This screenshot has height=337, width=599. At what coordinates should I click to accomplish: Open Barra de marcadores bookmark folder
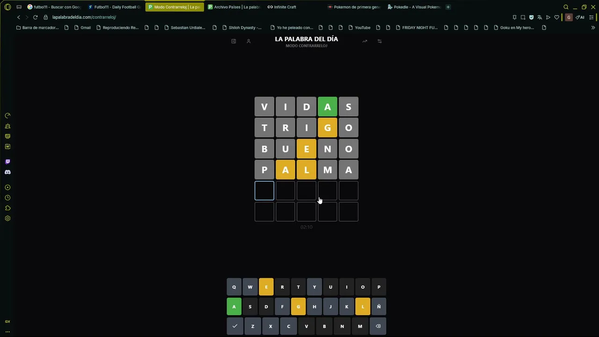[37, 28]
